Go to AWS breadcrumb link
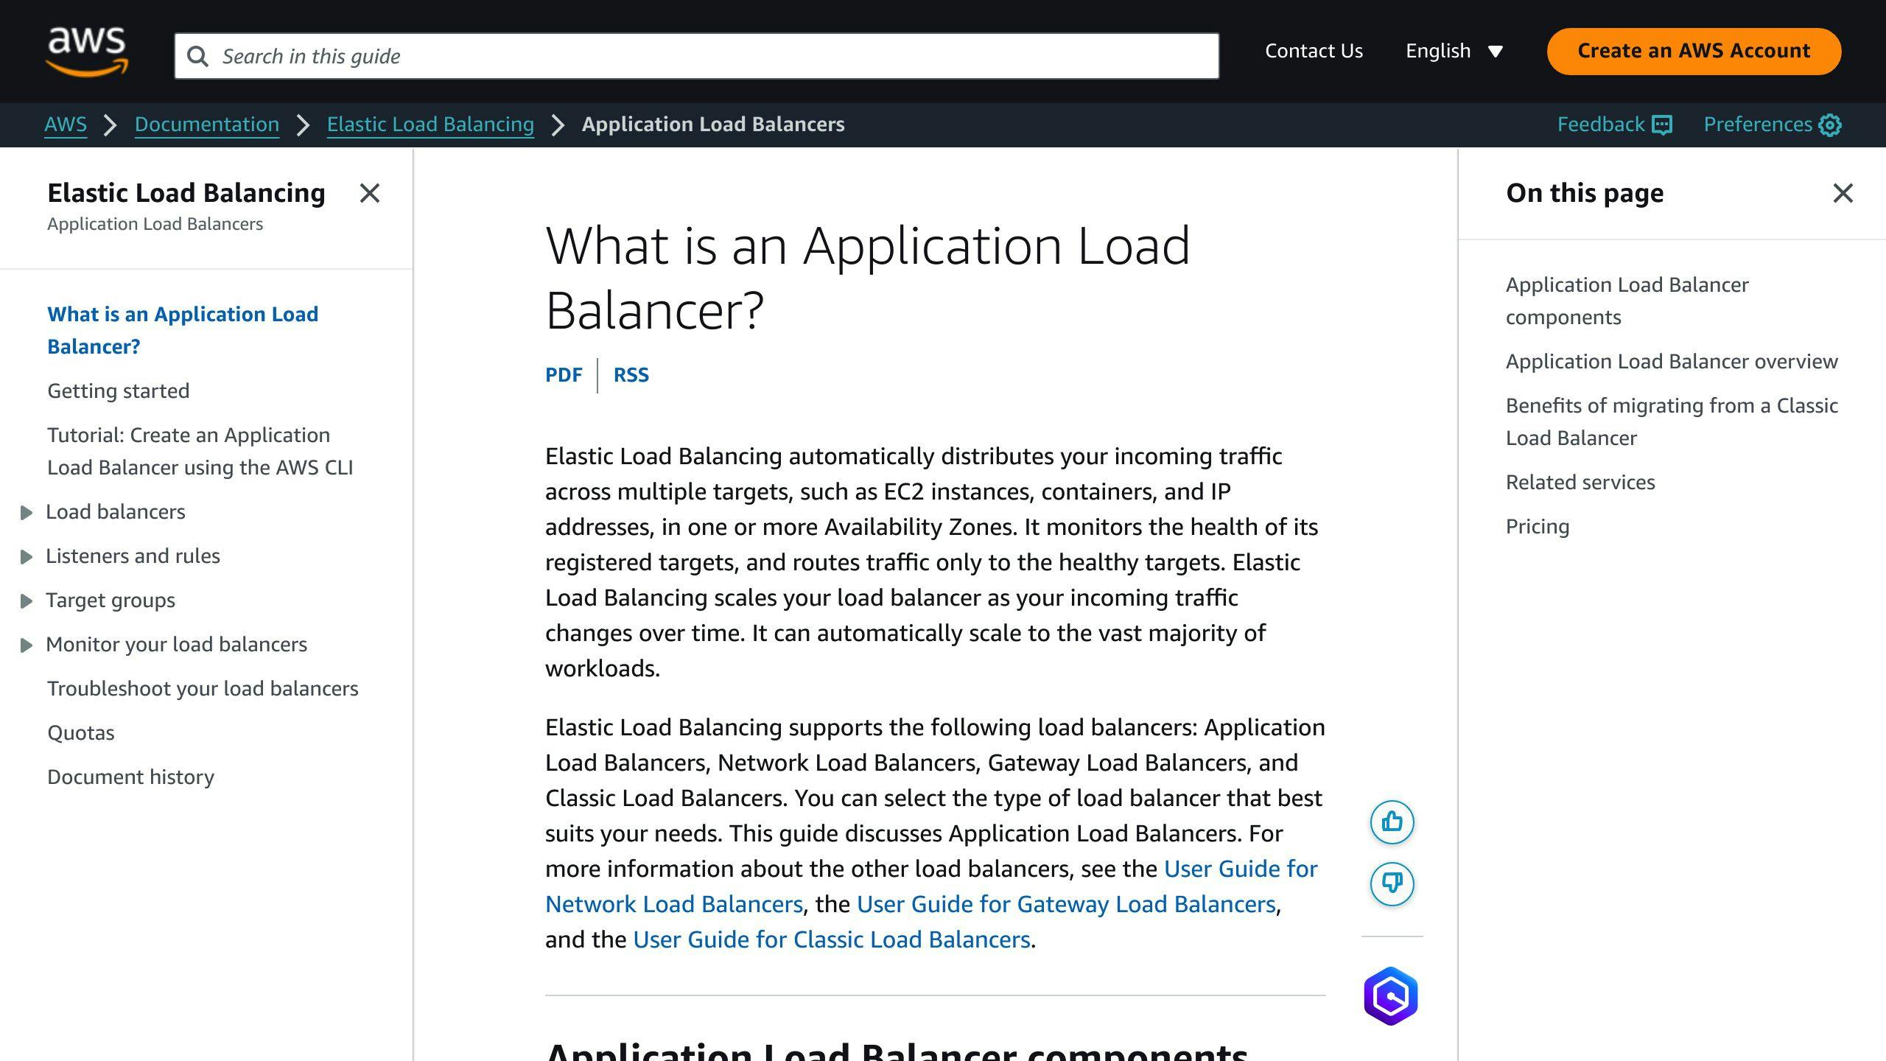Screen dimensions: 1886x1061 (x=66, y=125)
